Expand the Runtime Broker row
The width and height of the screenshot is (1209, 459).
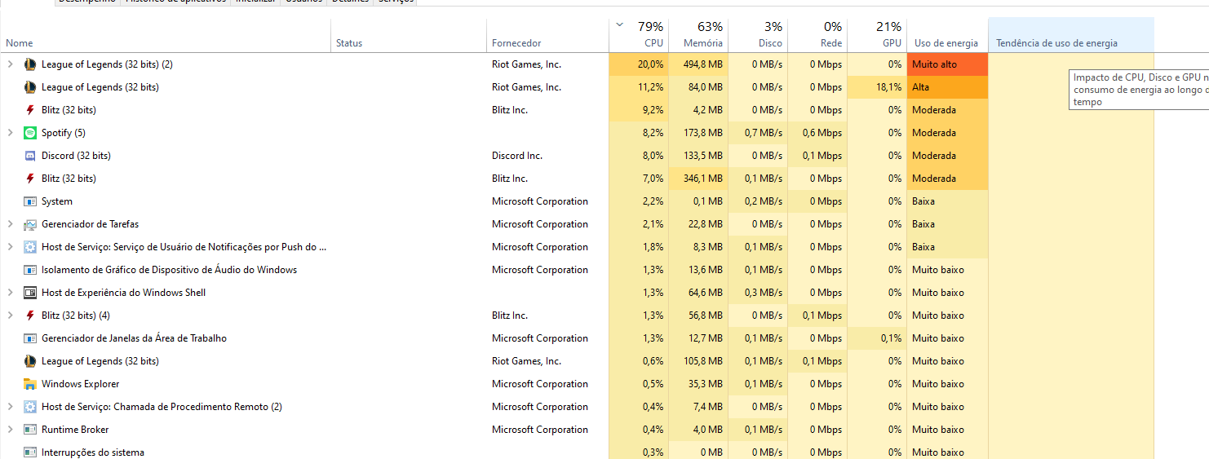pos(10,430)
